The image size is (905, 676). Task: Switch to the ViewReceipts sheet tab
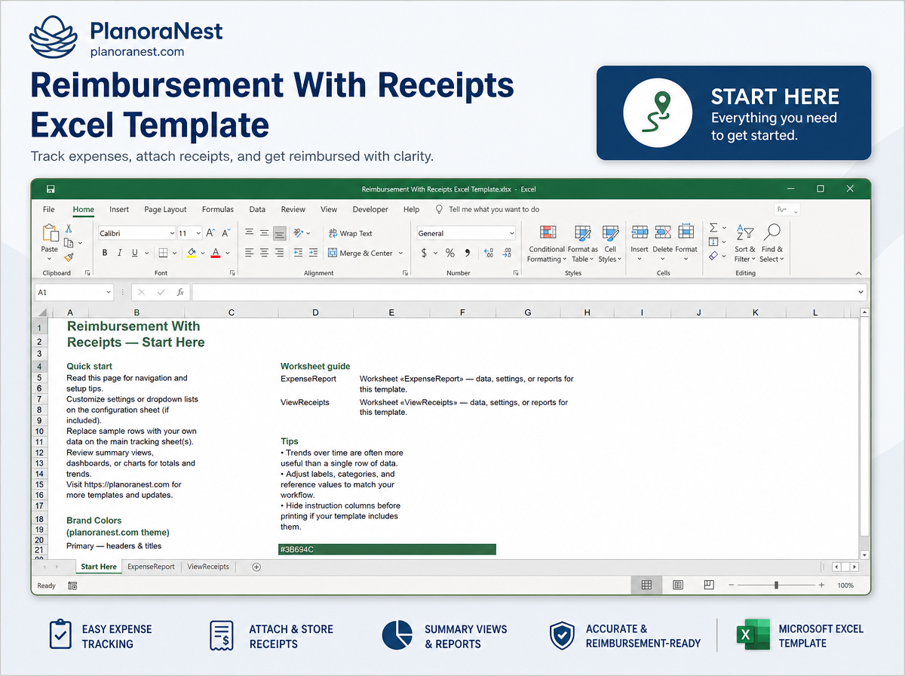point(208,567)
